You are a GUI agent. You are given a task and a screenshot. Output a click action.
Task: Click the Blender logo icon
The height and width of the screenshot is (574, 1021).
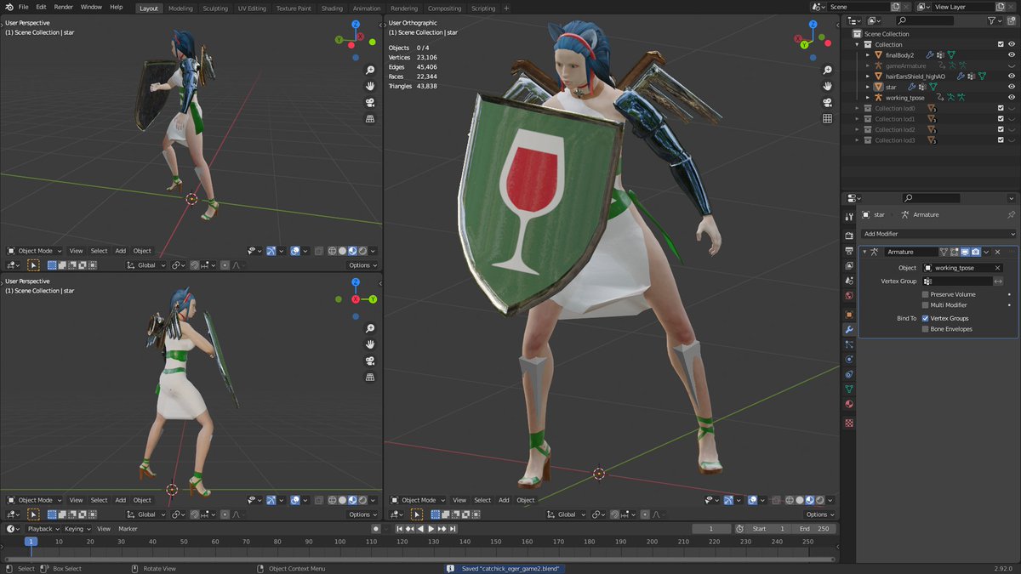(9, 7)
